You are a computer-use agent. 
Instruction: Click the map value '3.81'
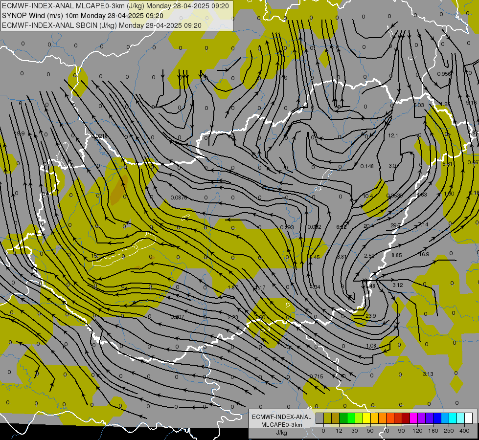click(x=342, y=257)
